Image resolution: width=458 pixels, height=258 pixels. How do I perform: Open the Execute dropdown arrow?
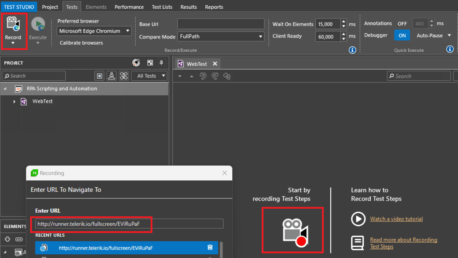tap(38, 43)
